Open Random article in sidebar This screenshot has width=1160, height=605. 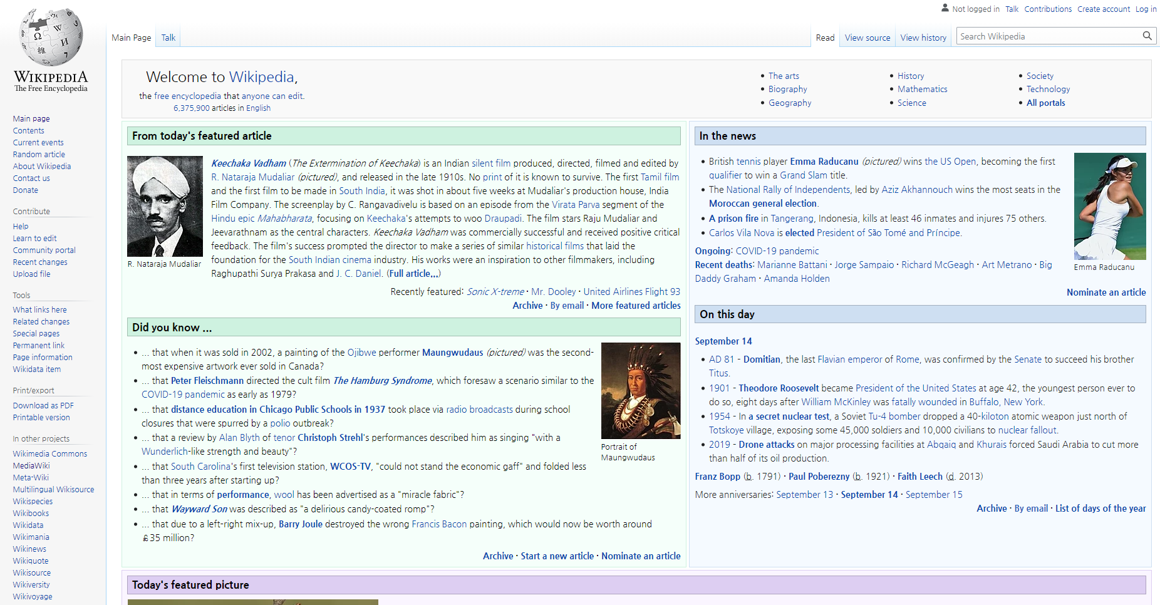click(x=39, y=154)
